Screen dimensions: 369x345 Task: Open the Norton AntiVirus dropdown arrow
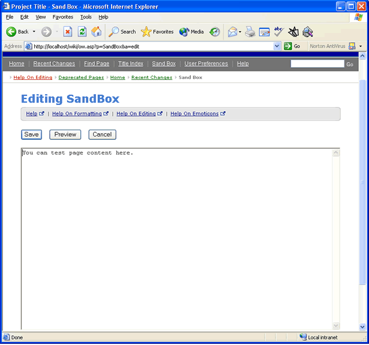[361, 46]
